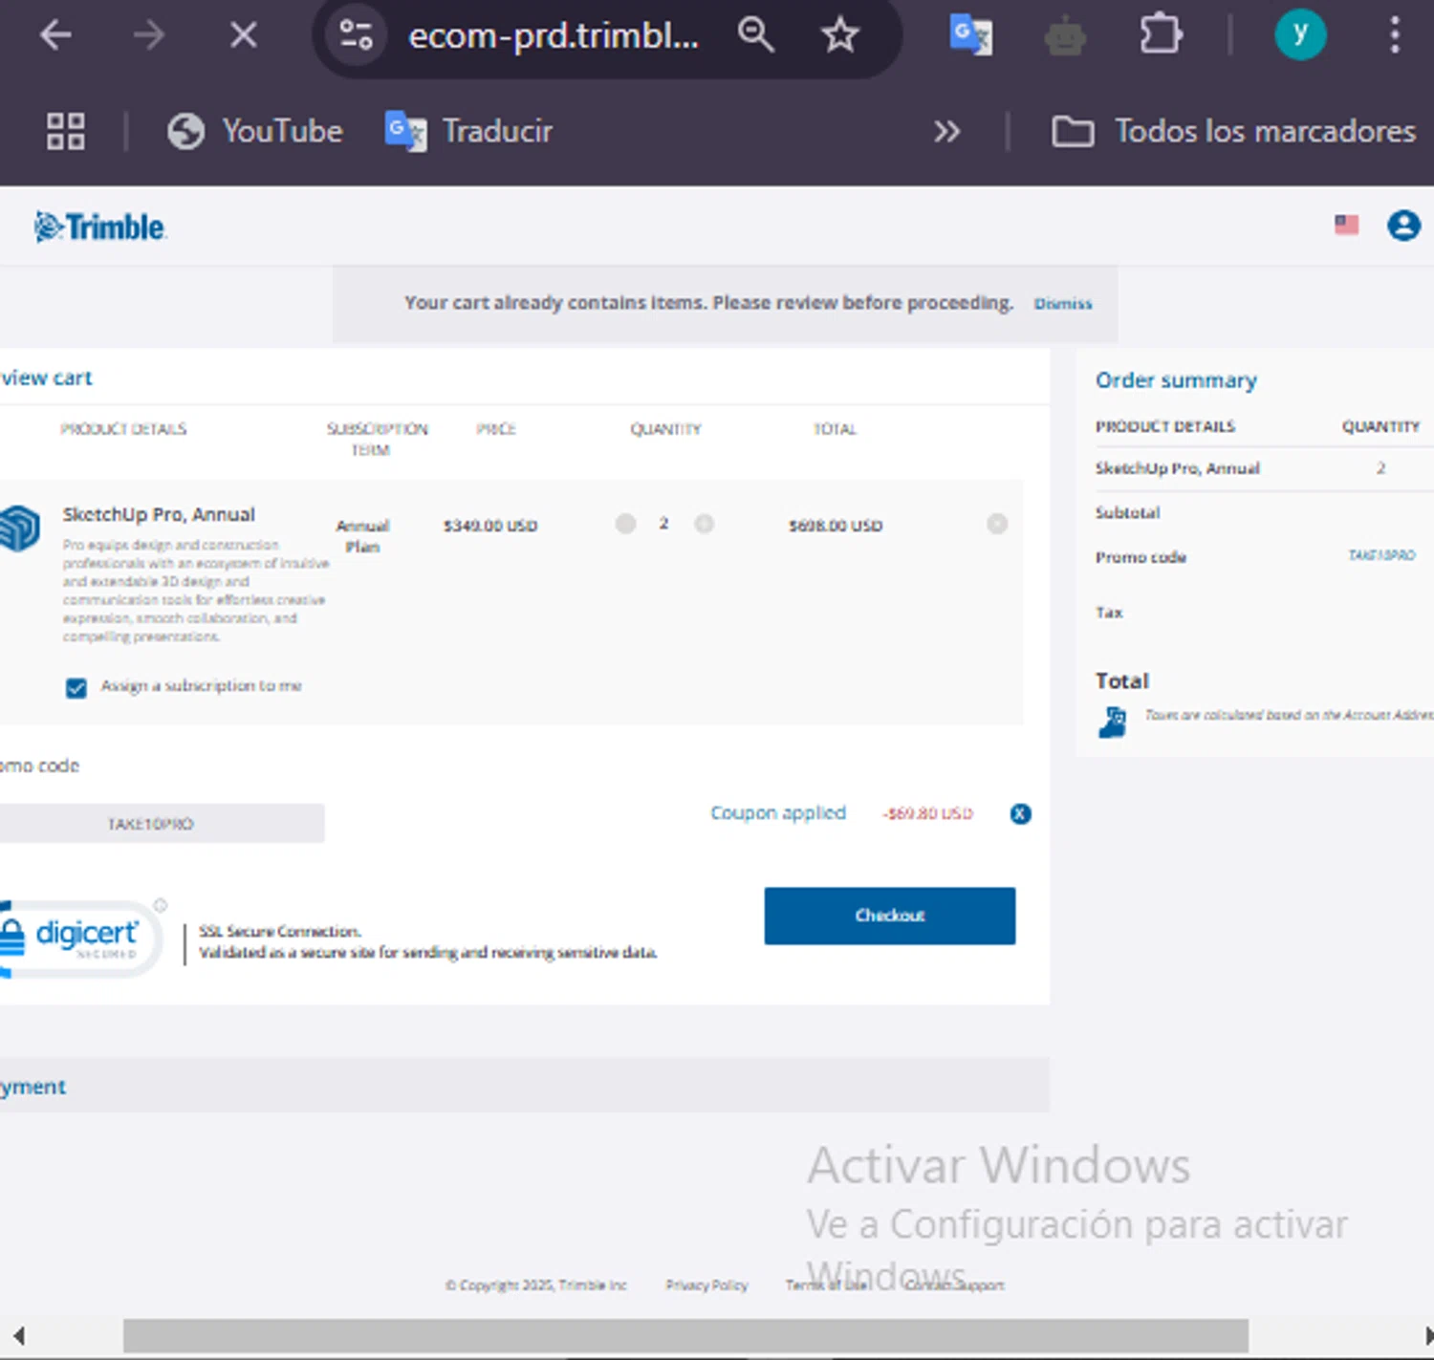Open the Chrome profile avatar

coord(1300,35)
